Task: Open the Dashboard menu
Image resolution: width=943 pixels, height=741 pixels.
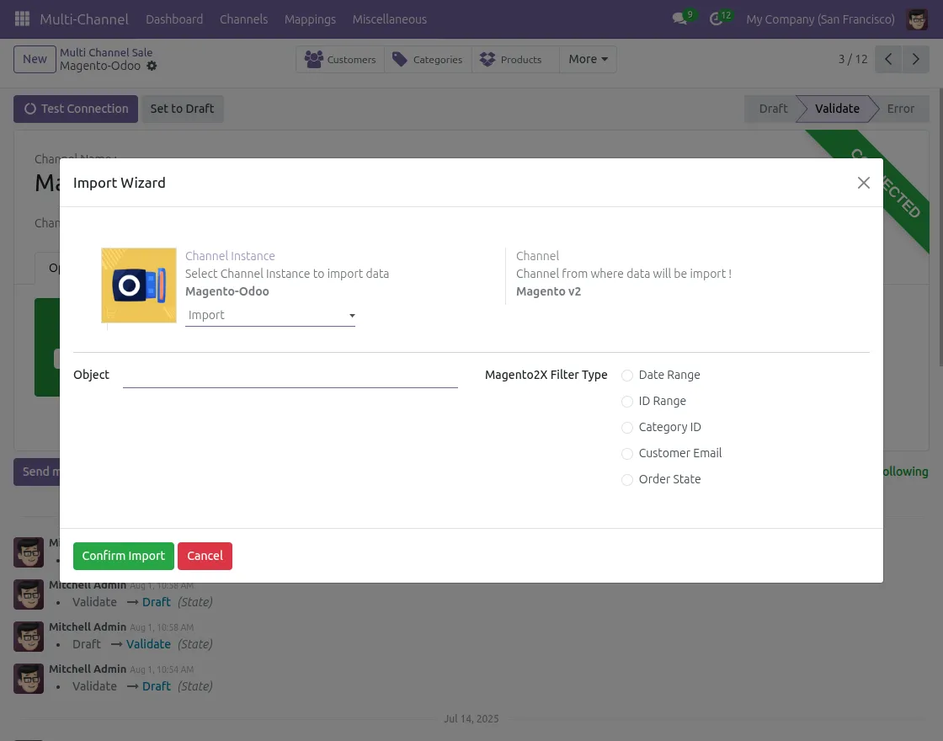Action: coord(174,19)
